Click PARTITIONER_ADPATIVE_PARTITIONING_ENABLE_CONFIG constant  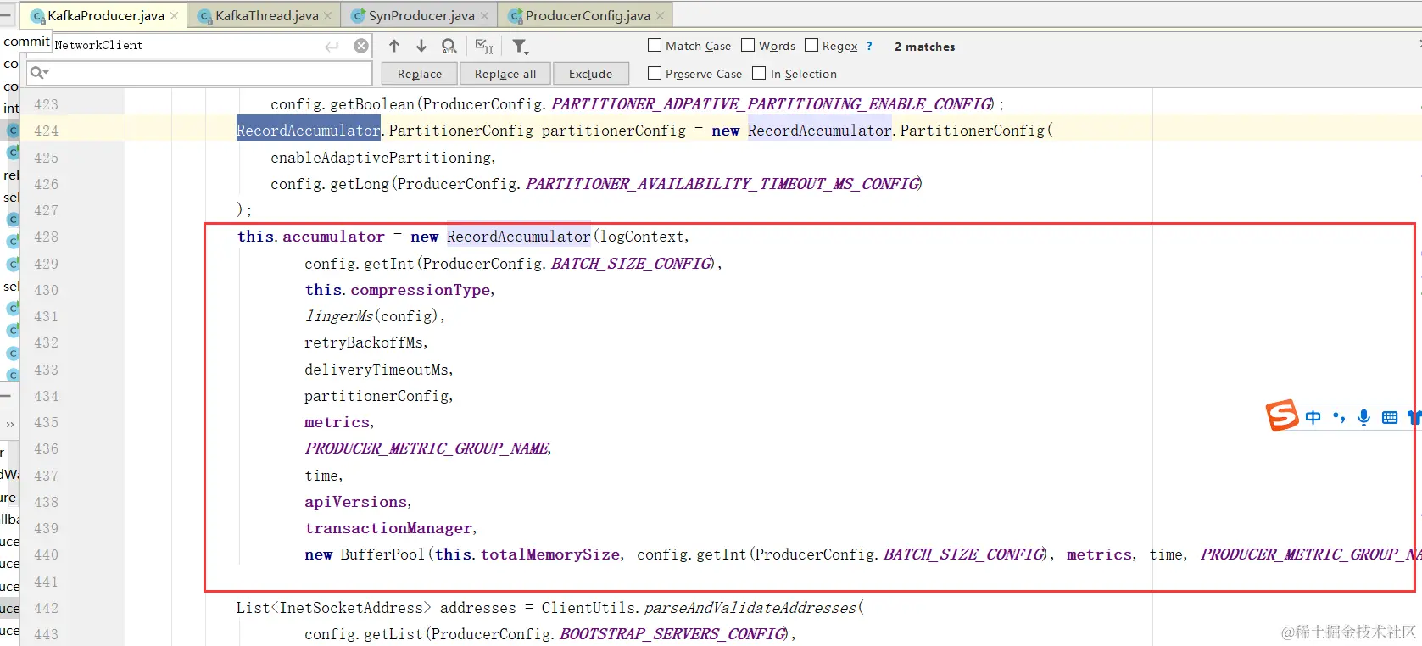point(771,103)
